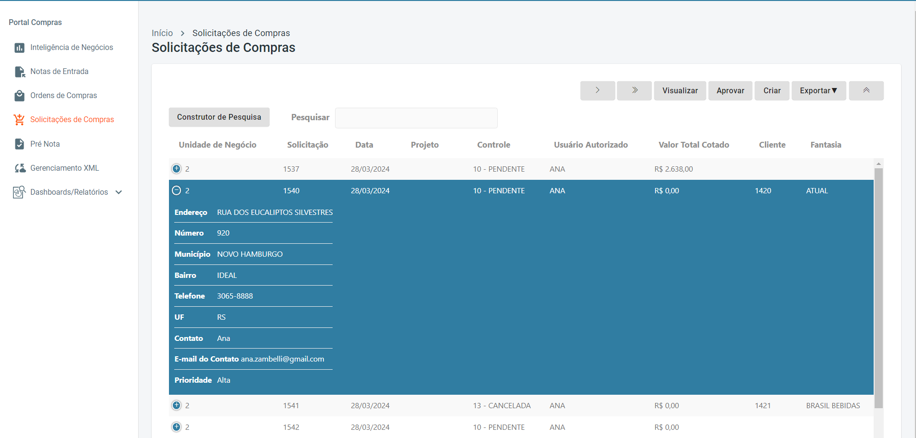Open the Exportar dropdown
The image size is (916, 438).
click(819, 90)
